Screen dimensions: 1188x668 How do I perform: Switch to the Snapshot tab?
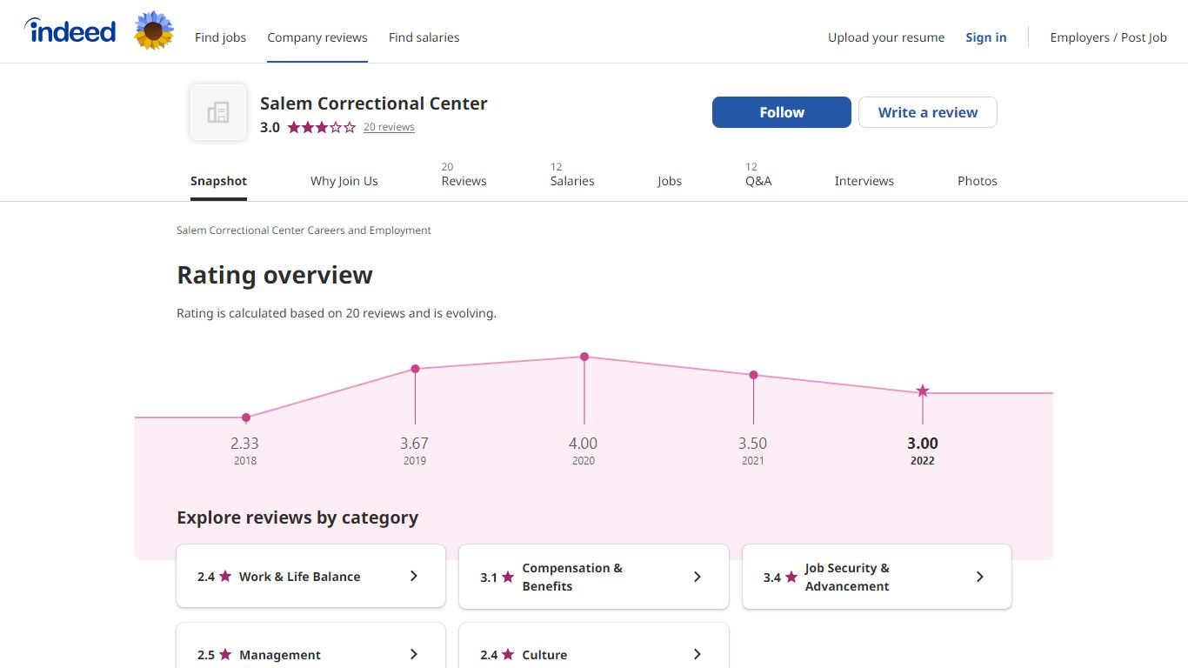[x=218, y=181]
